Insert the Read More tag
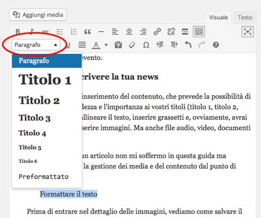Viewport: 261px width, 218px height. pos(185,31)
